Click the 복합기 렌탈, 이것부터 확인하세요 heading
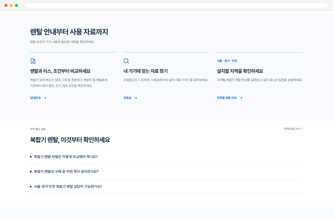333x219 pixels. (x=70, y=140)
